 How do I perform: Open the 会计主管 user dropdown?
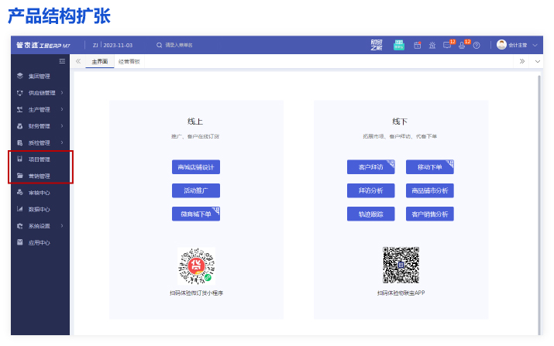pyautogui.click(x=518, y=45)
